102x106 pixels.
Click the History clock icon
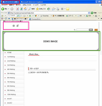pos(49,9)
